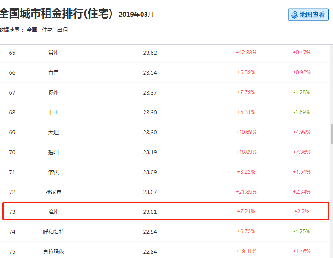Open the city link 揭阳

point(54,152)
